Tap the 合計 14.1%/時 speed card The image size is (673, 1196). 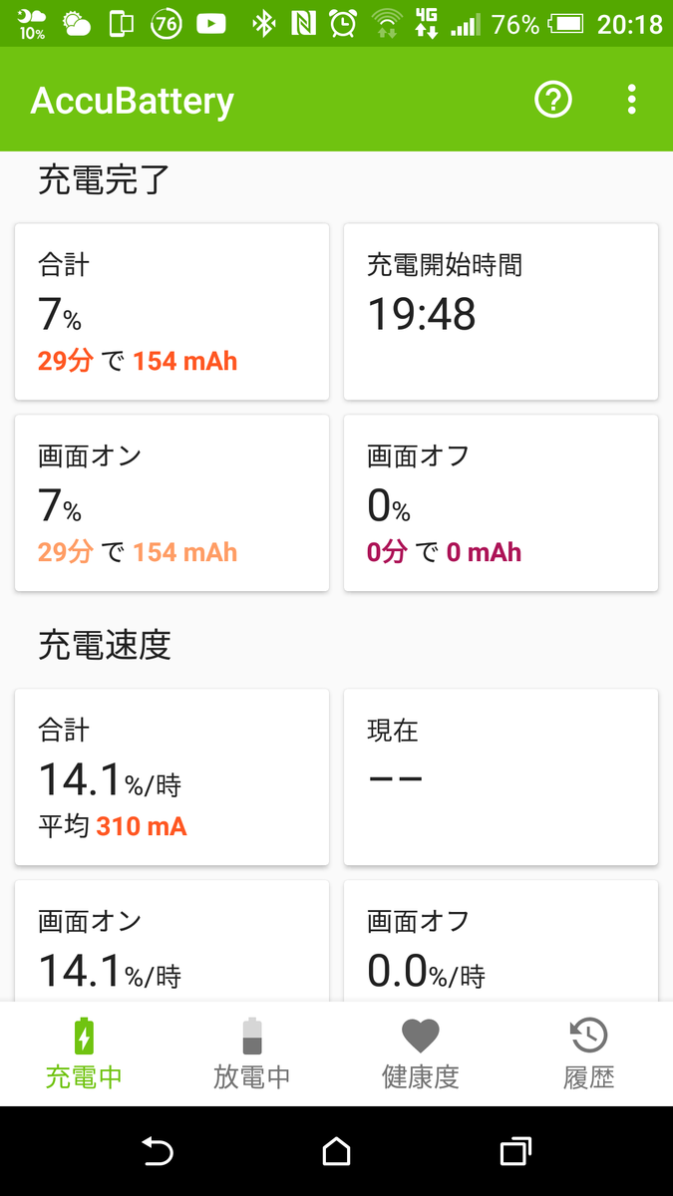(x=171, y=777)
